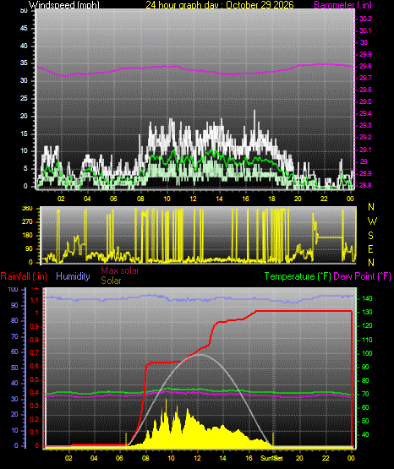Click the 12 hour label under the rainfall chart
394x469 pixels.
click(x=197, y=458)
